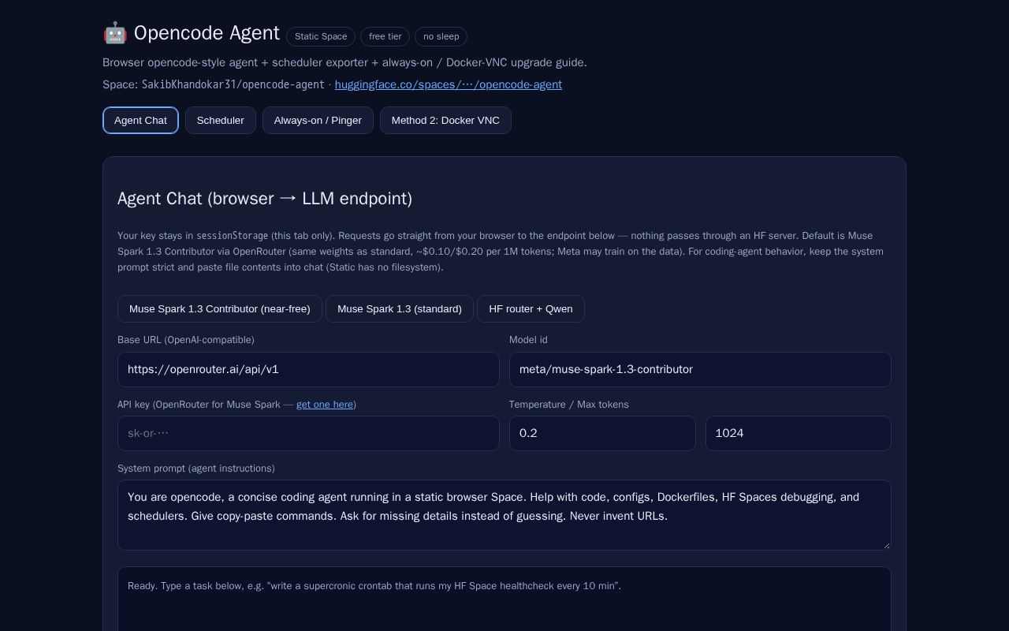Viewport: 1009px width, 631px height.
Task: Click the sessionStorage code text in description
Action: [233, 236]
